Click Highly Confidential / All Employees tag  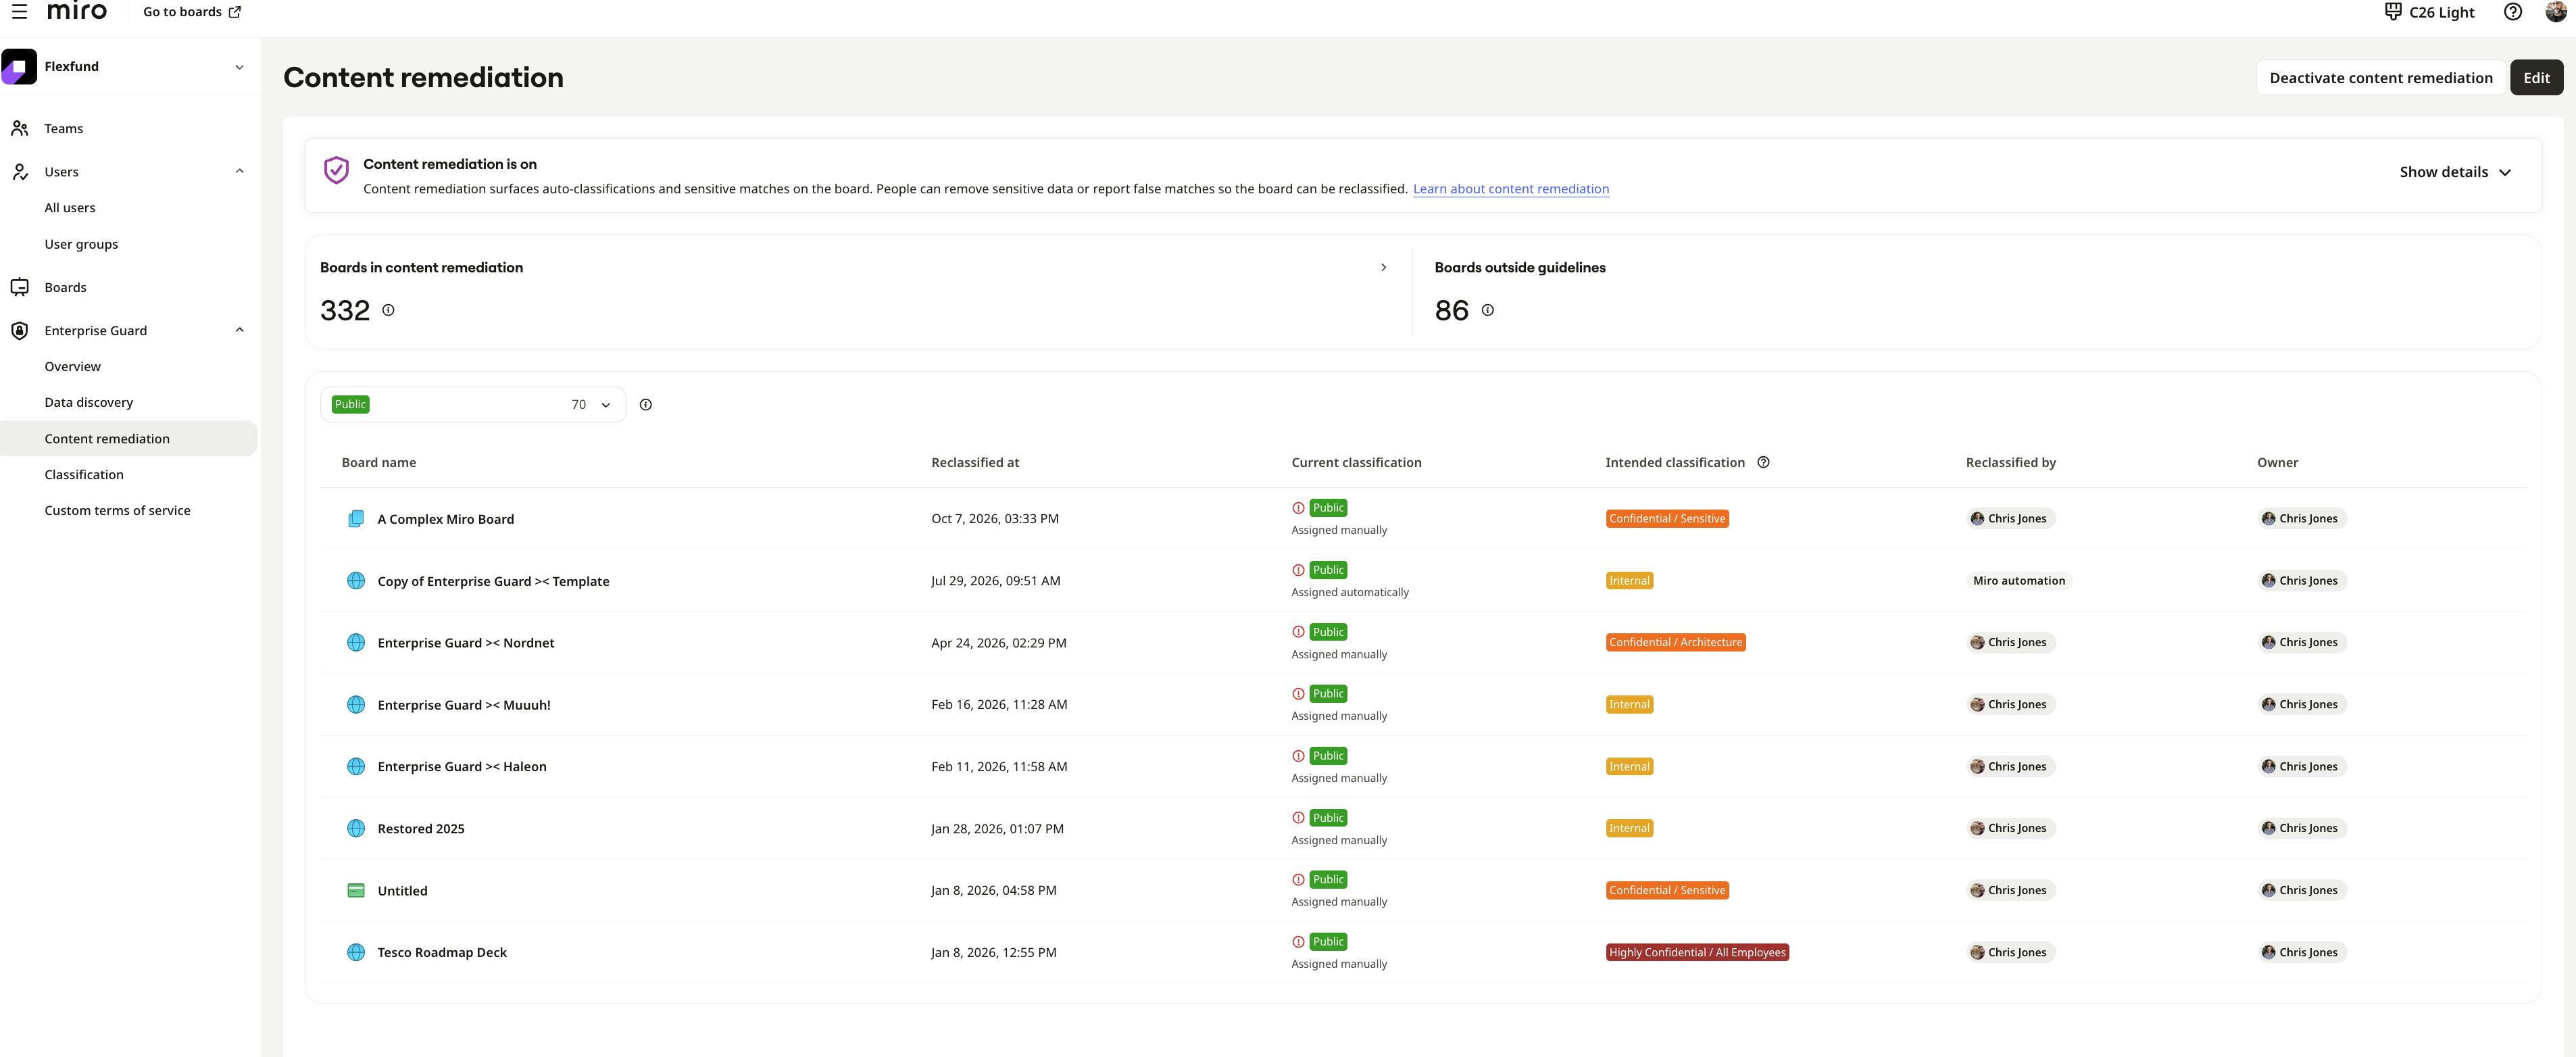[1696, 952]
